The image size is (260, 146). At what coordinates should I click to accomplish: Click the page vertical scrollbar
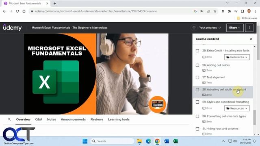(258, 42)
